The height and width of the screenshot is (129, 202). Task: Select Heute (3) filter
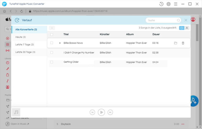(29, 37)
